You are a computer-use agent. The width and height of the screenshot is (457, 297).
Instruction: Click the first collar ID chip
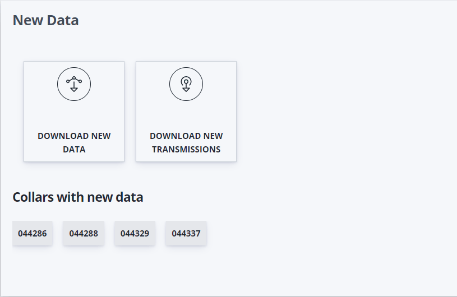(x=33, y=233)
